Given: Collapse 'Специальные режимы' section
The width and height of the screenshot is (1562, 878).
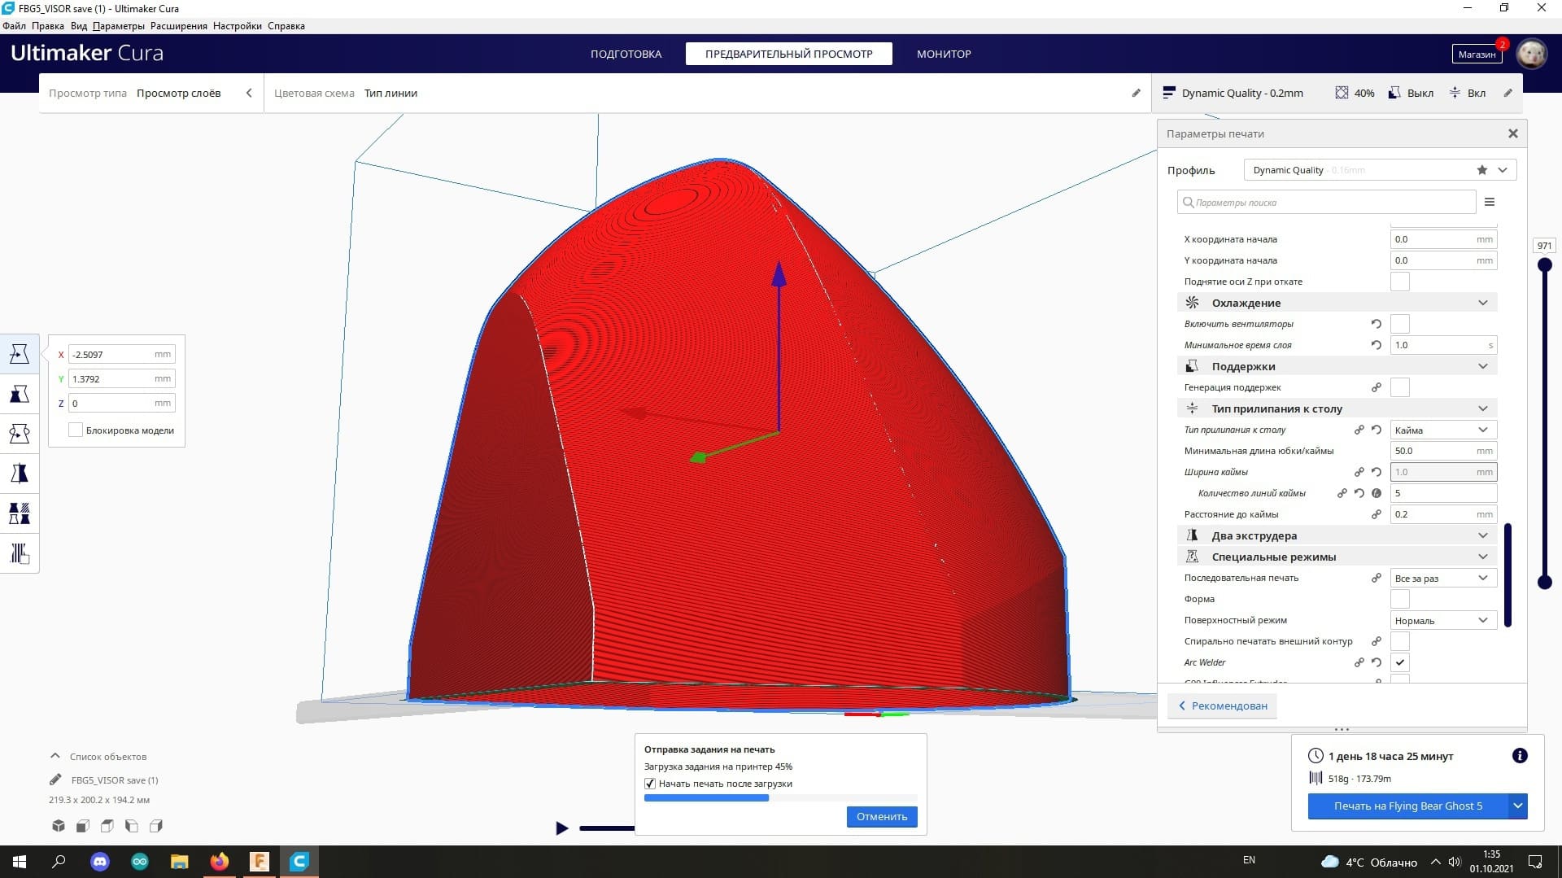Looking at the screenshot, I should [1337, 557].
